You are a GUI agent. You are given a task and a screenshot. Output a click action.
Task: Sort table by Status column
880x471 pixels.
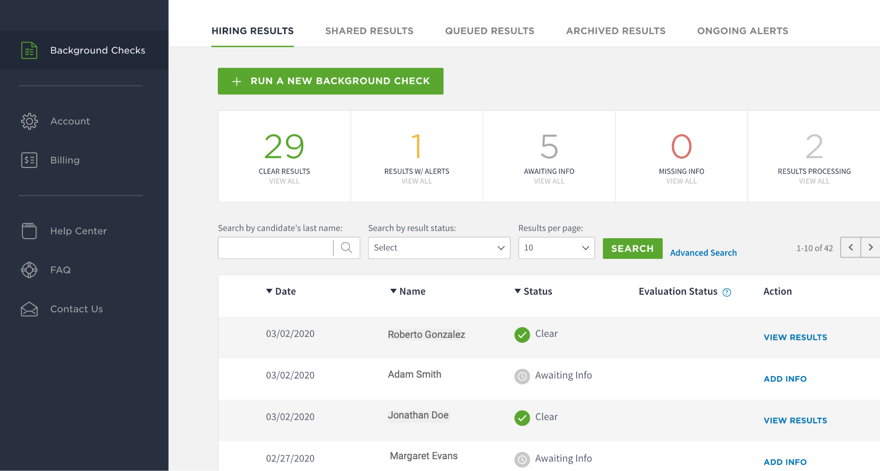533,291
